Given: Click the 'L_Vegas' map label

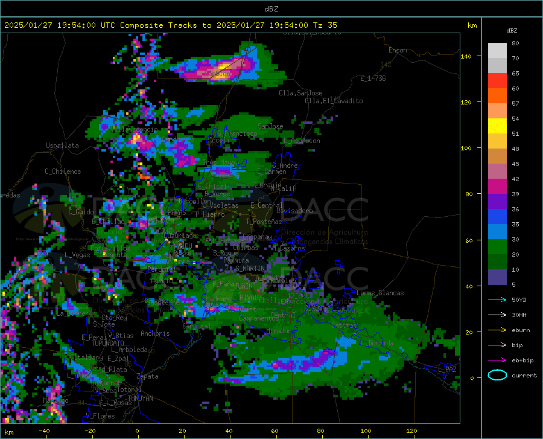Looking at the screenshot, I should (77, 255).
